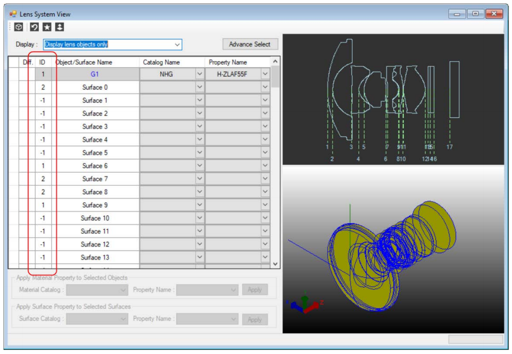The image size is (512, 354).
Task: Open Property Name dropdown showing H-ZLAF55F
Action: point(265,74)
